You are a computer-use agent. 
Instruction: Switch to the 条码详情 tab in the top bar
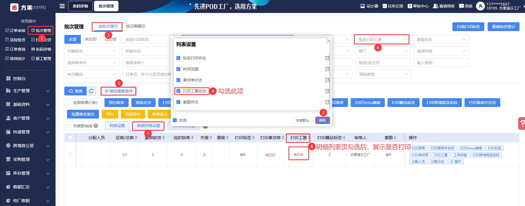click(x=81, y=6)
